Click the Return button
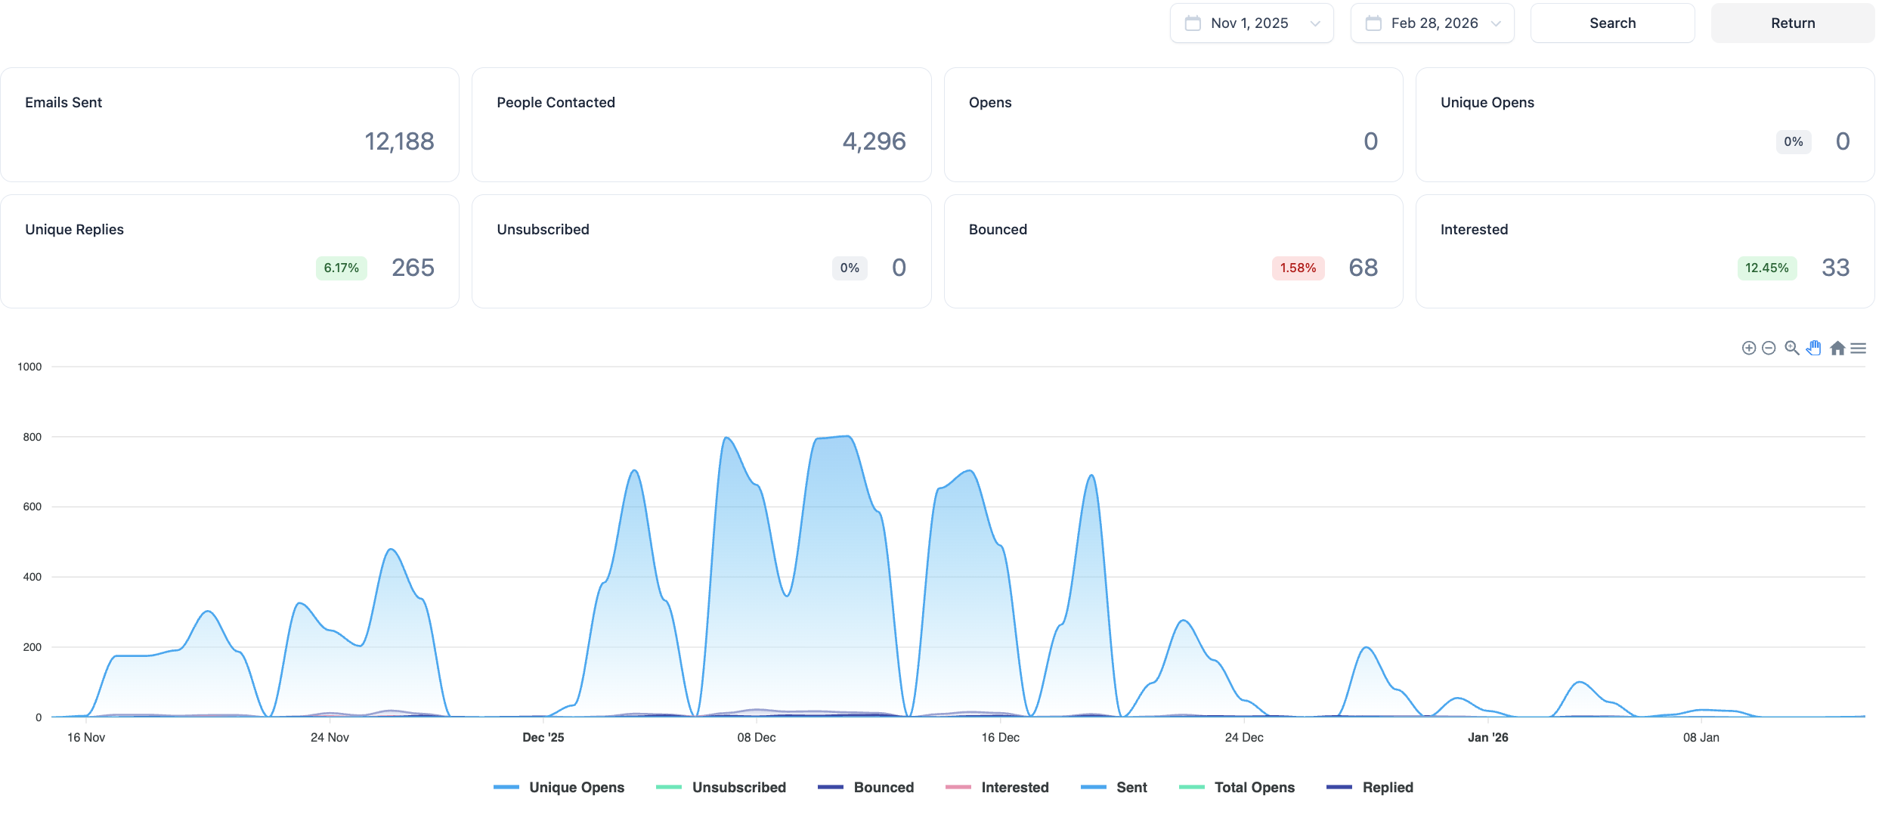This screenshot has width=1882, height=821. tap(1793, 23)
